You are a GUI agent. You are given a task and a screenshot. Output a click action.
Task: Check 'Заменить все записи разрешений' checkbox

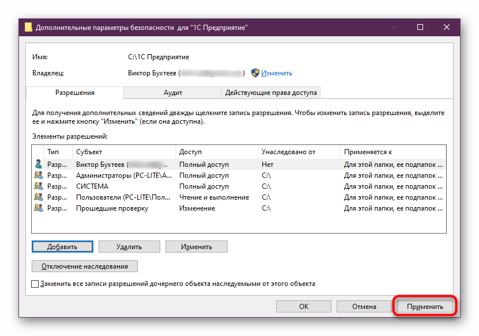(x=35, y=284)
